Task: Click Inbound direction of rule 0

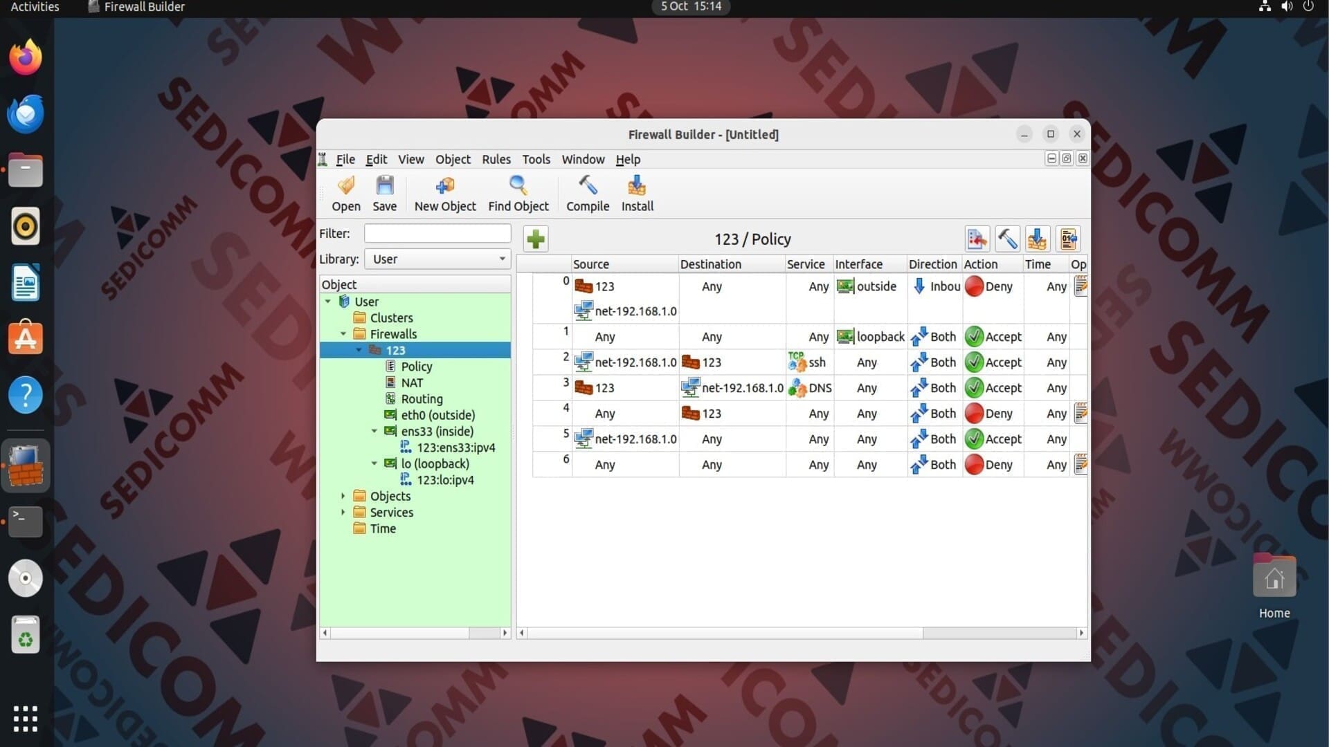Action: tap(937, 286)
